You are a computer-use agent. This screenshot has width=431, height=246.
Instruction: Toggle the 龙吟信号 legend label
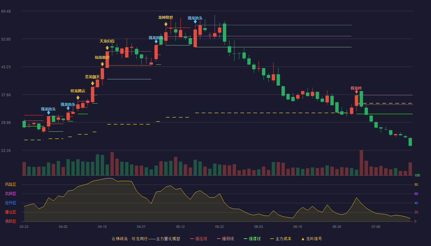click(314, 239)
